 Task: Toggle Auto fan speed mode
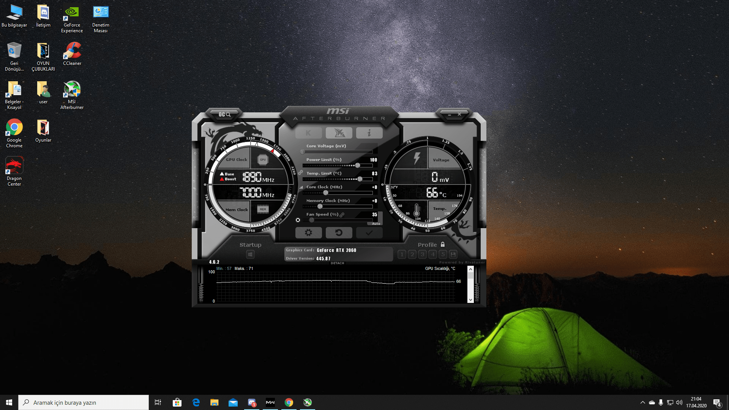point(376,224)
